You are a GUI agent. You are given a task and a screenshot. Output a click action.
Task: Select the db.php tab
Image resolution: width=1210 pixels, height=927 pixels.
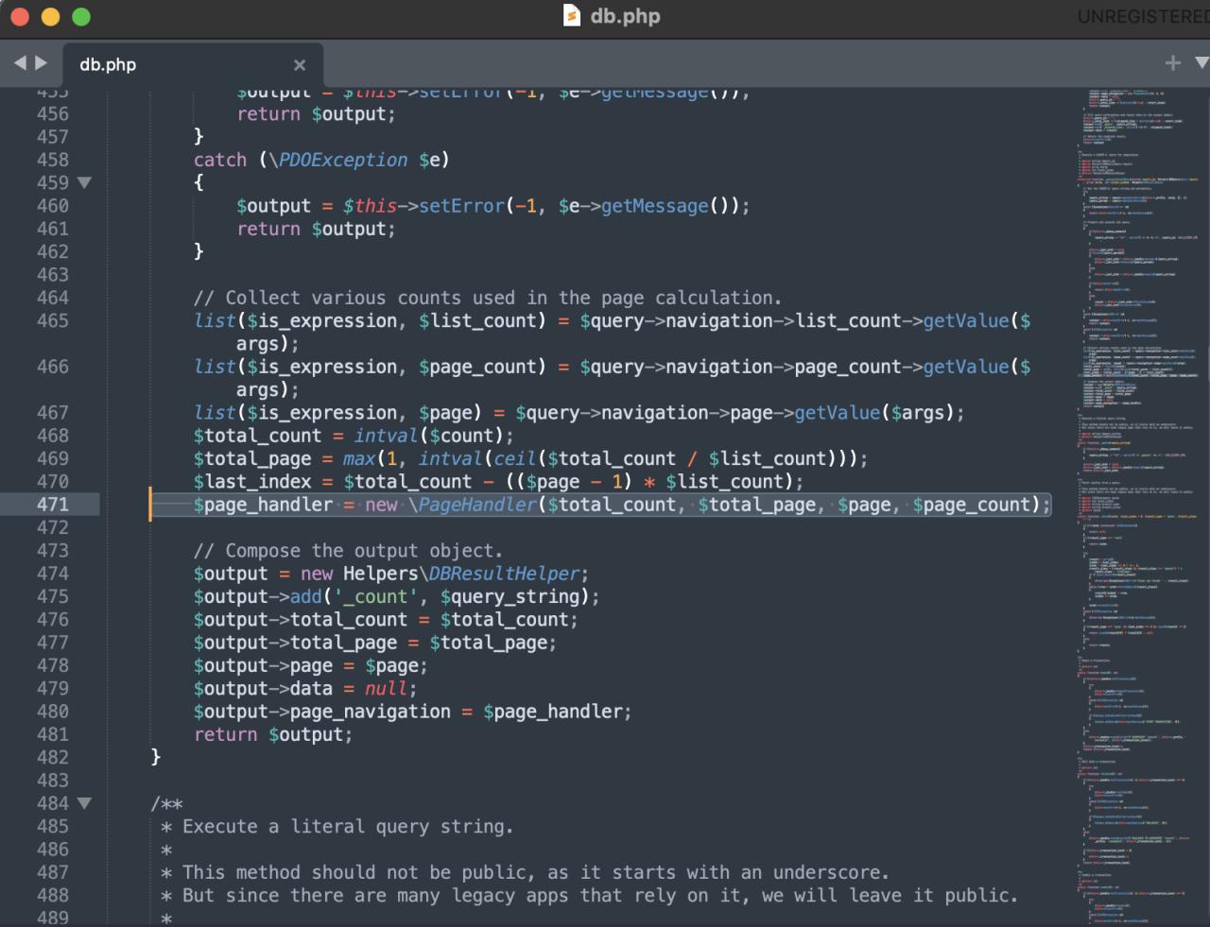[193, 64]
